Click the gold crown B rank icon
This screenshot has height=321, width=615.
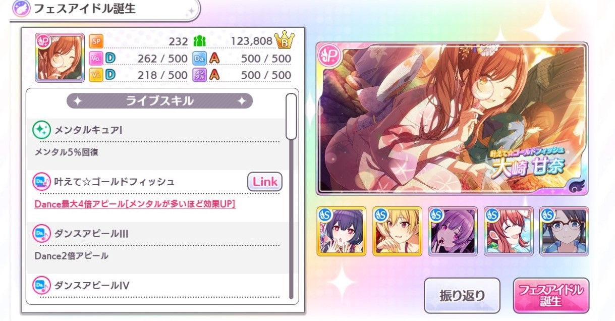tap(285, 40)
